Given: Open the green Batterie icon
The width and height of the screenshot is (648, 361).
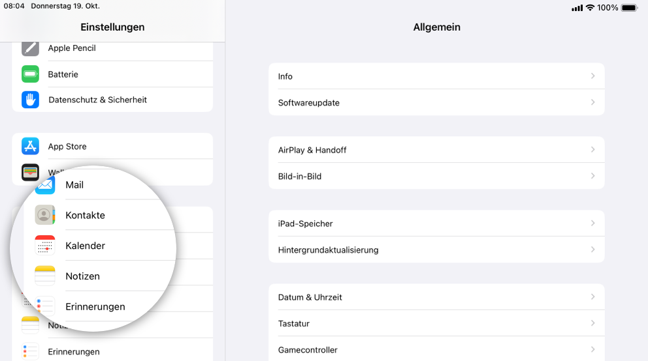Looking at the screenshot, I should click(30, 74).
